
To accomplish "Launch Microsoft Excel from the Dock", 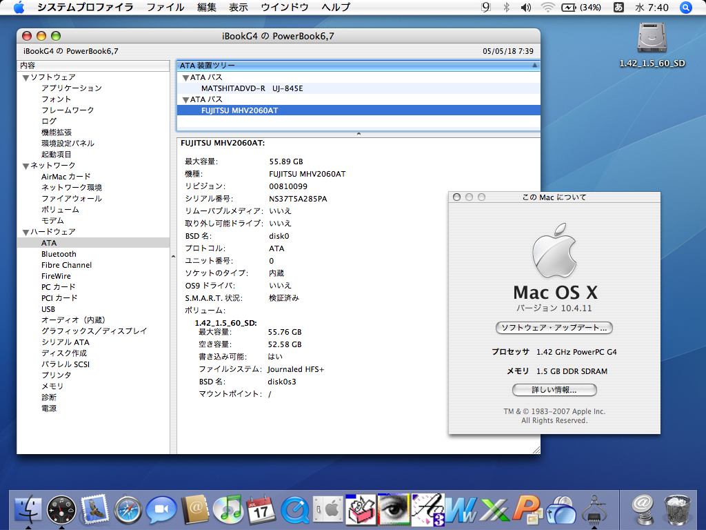I will (494, 510).
